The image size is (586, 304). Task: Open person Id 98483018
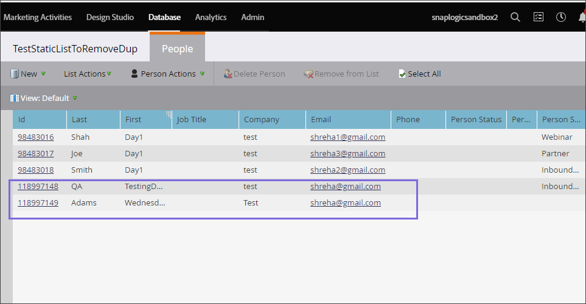coord(35,170)
